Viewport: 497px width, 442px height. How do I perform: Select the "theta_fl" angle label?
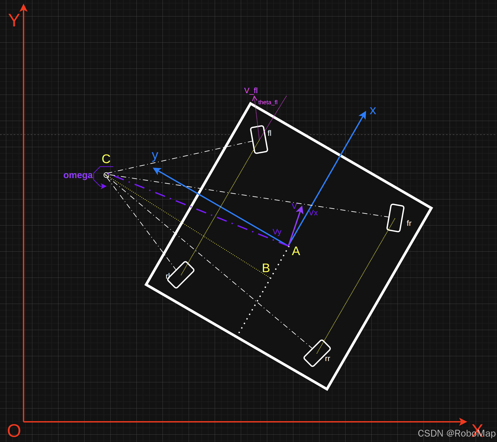pyautogui.click(x=268, y=102)
